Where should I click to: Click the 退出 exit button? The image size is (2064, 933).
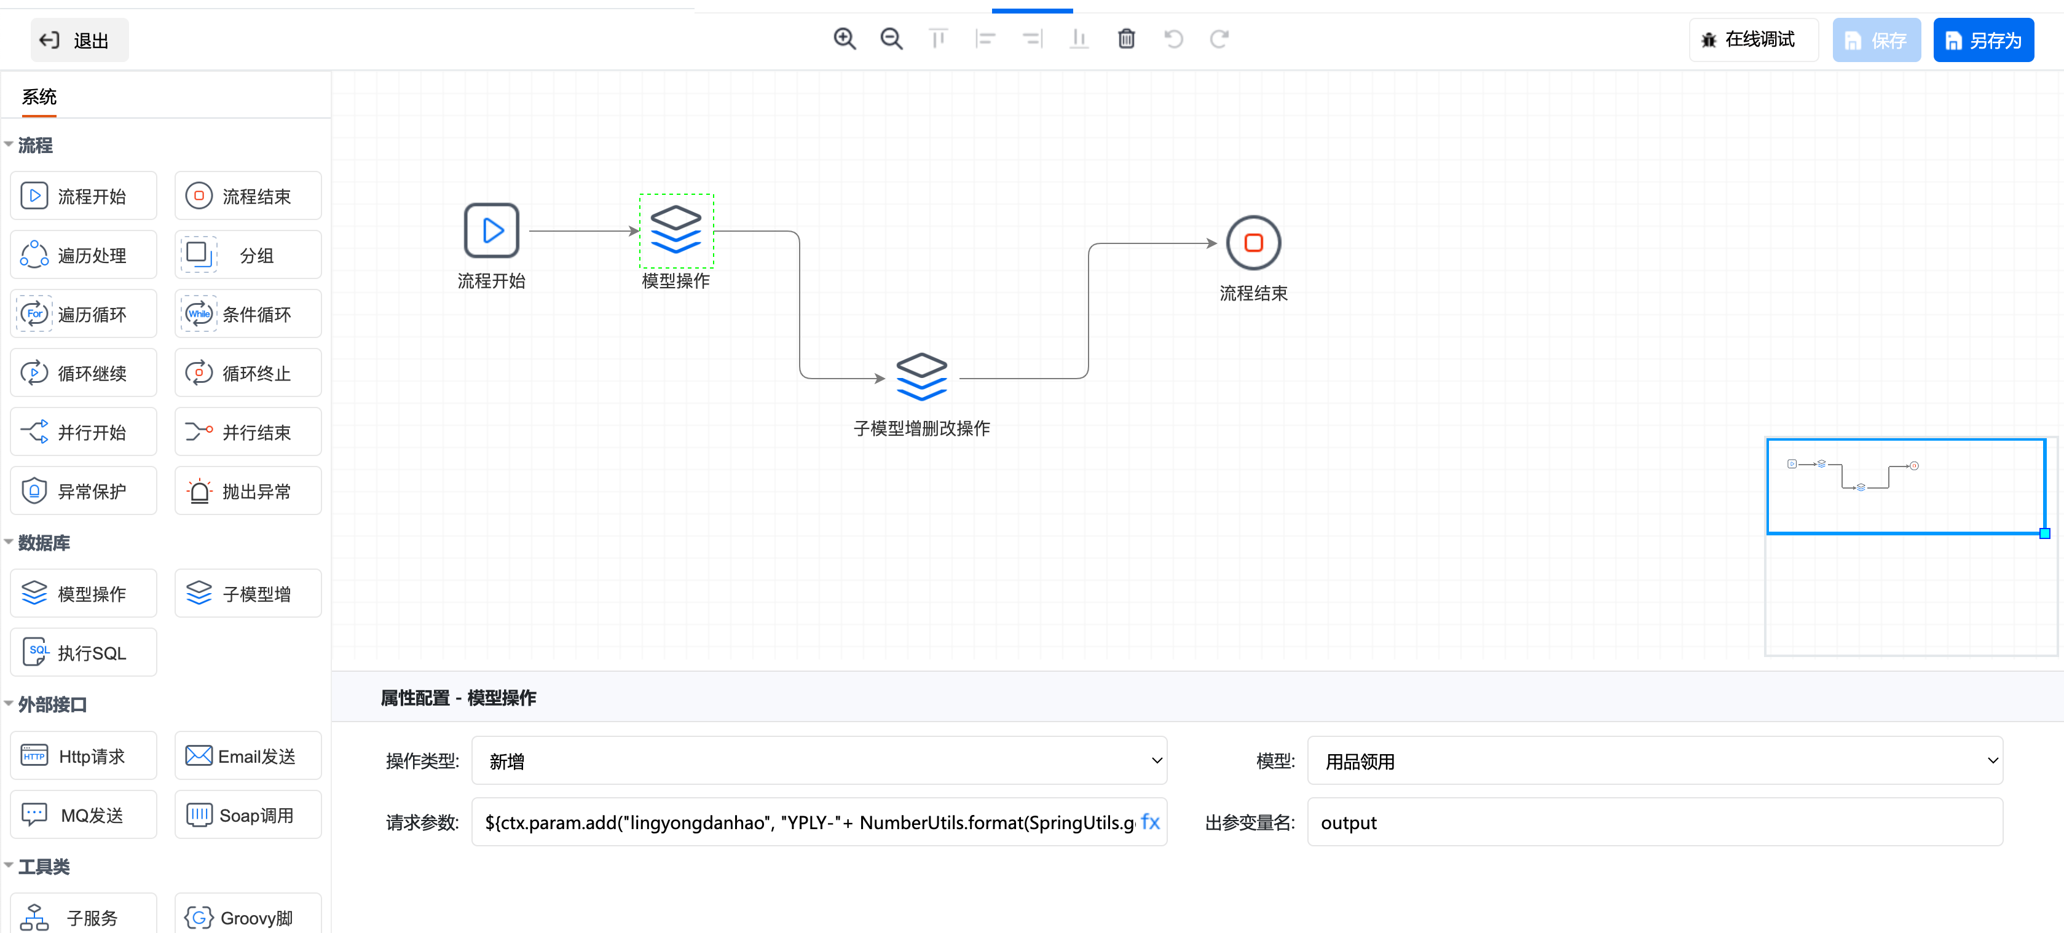click(x=79, y=40)
